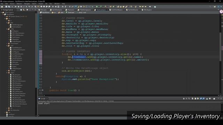
Task: Click the Open Perspective icon
Action: click(x=215, y=7)
